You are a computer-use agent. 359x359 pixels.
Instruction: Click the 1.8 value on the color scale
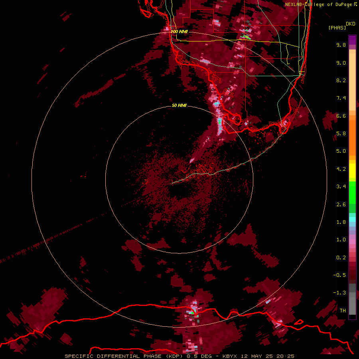pos(341,222)
